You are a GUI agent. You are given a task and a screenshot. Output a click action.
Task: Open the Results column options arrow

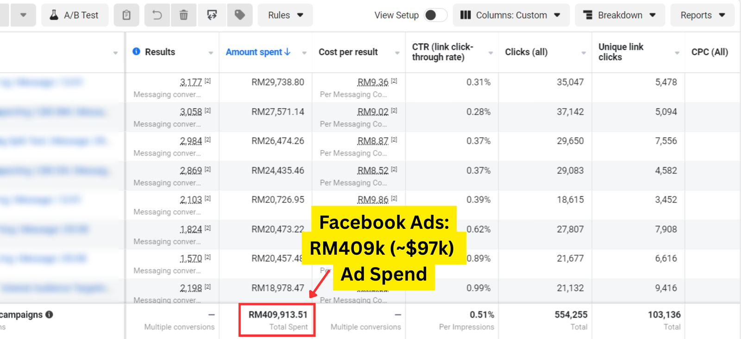click(211, 53)
